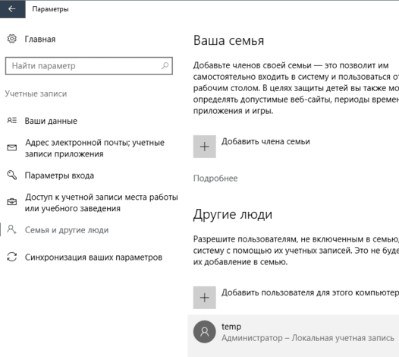Select Семья и другие люди menu item
Screen dimensions: 399x357
[x=67, y=230]
